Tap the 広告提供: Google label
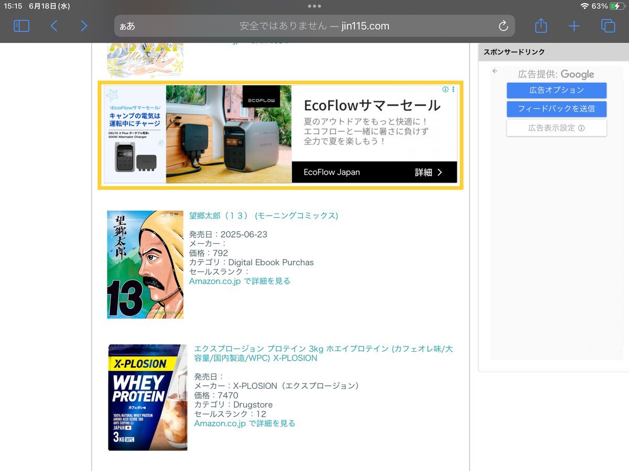This screenshot has height=471, width=629. point(556,74)
